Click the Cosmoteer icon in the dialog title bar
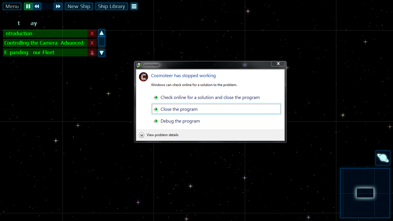Screen dimensions: 393x221 pyautogui.click(x=138, y=65)
